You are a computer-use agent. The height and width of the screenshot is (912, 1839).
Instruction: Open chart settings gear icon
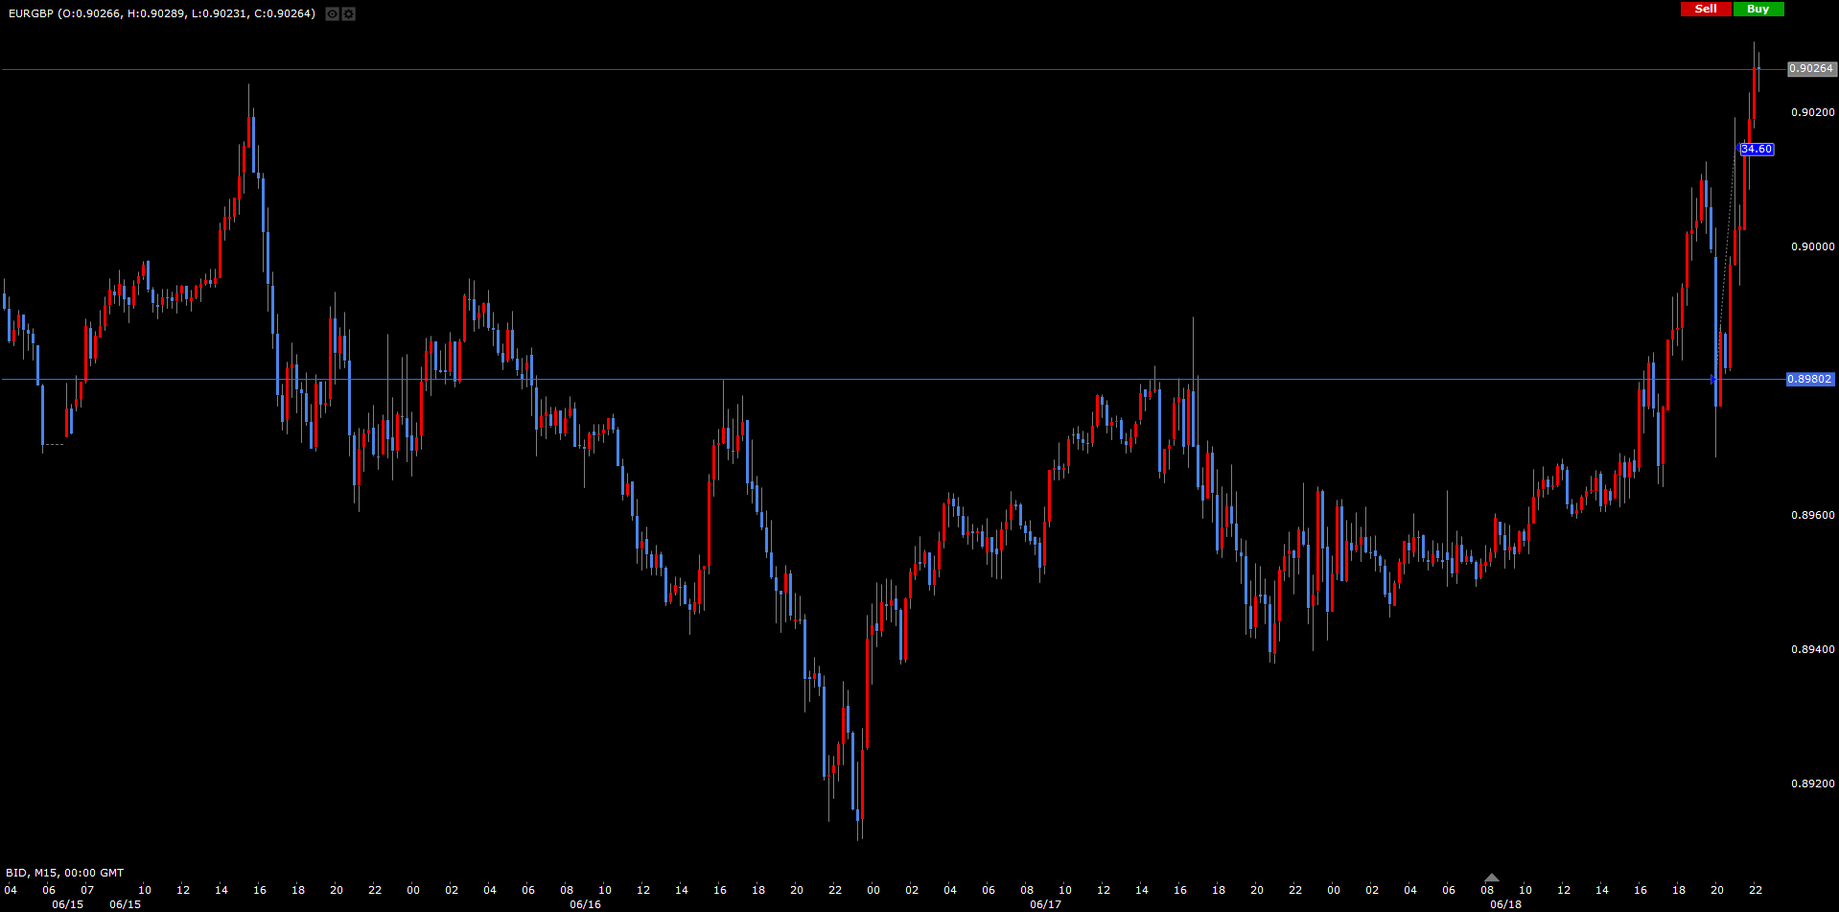pos(349,13)
